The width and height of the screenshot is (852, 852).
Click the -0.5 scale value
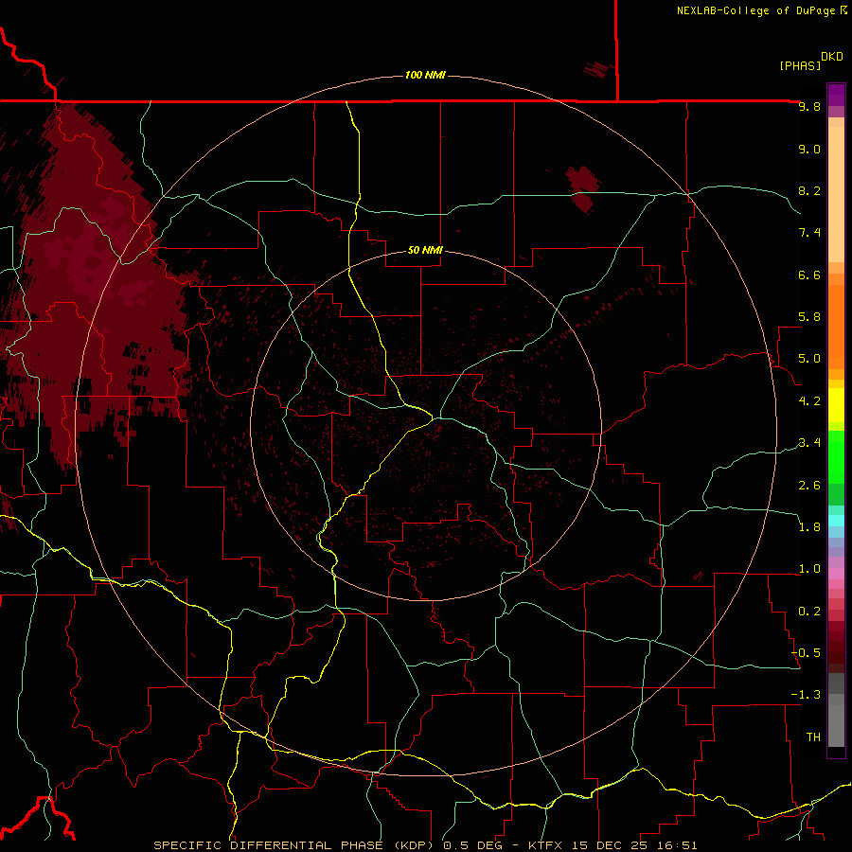pyautogui.click(x=806, y=653)
